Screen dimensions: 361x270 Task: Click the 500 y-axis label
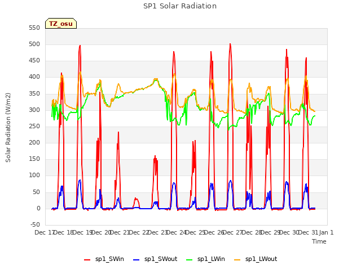34,44
